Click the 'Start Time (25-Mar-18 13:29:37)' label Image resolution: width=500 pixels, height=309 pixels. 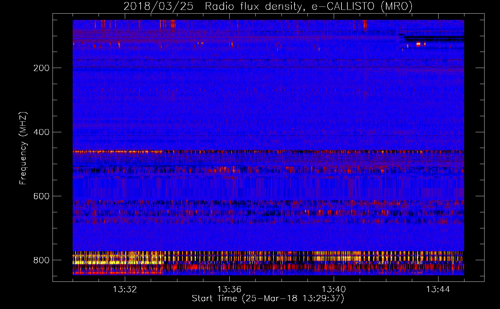coord(268,298)
